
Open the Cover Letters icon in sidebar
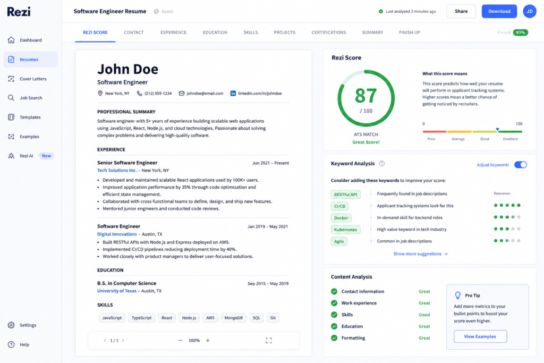tap(11, 79)
